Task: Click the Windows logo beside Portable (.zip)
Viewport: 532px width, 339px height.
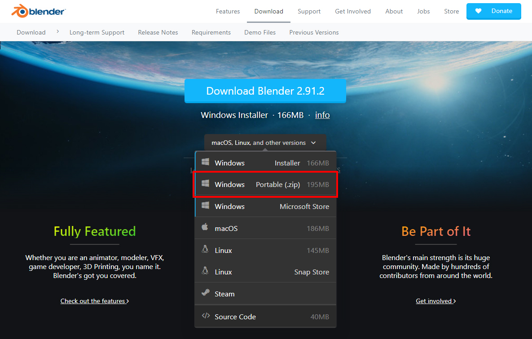Action: tap(205, 184)
